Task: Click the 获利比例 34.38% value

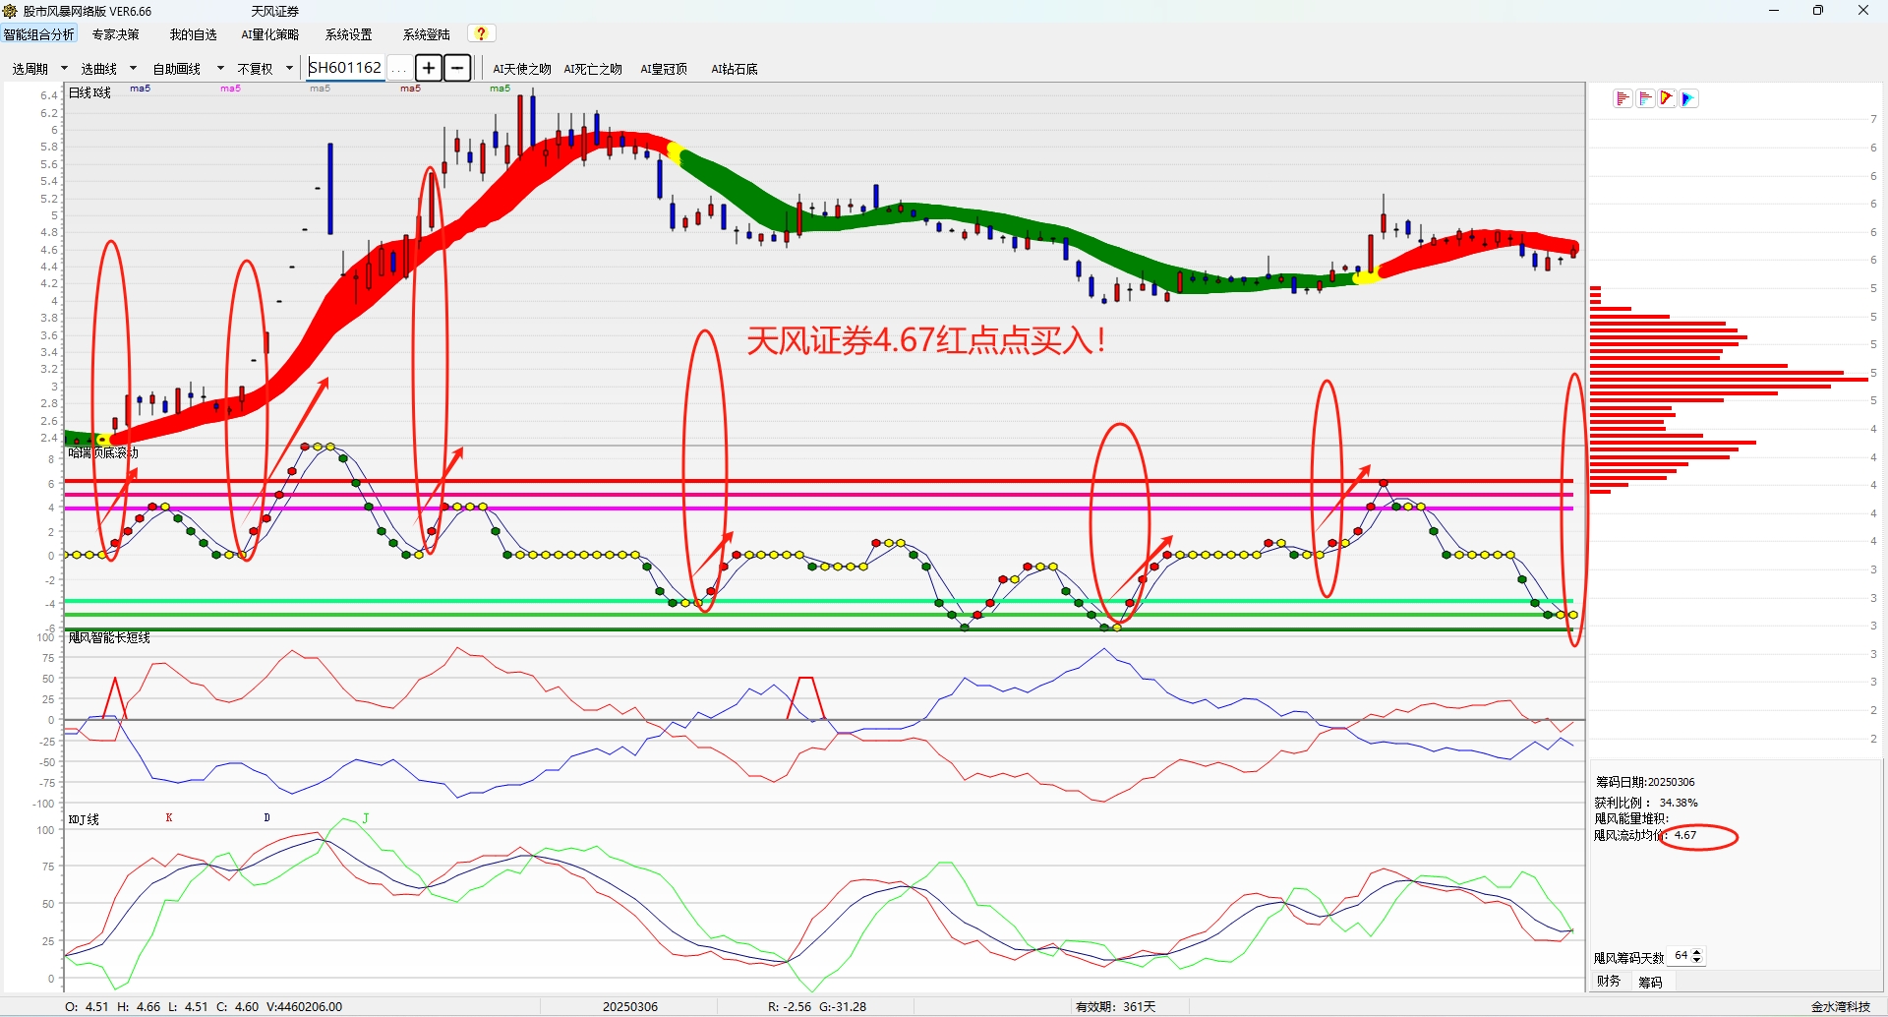Action: 1679,803
